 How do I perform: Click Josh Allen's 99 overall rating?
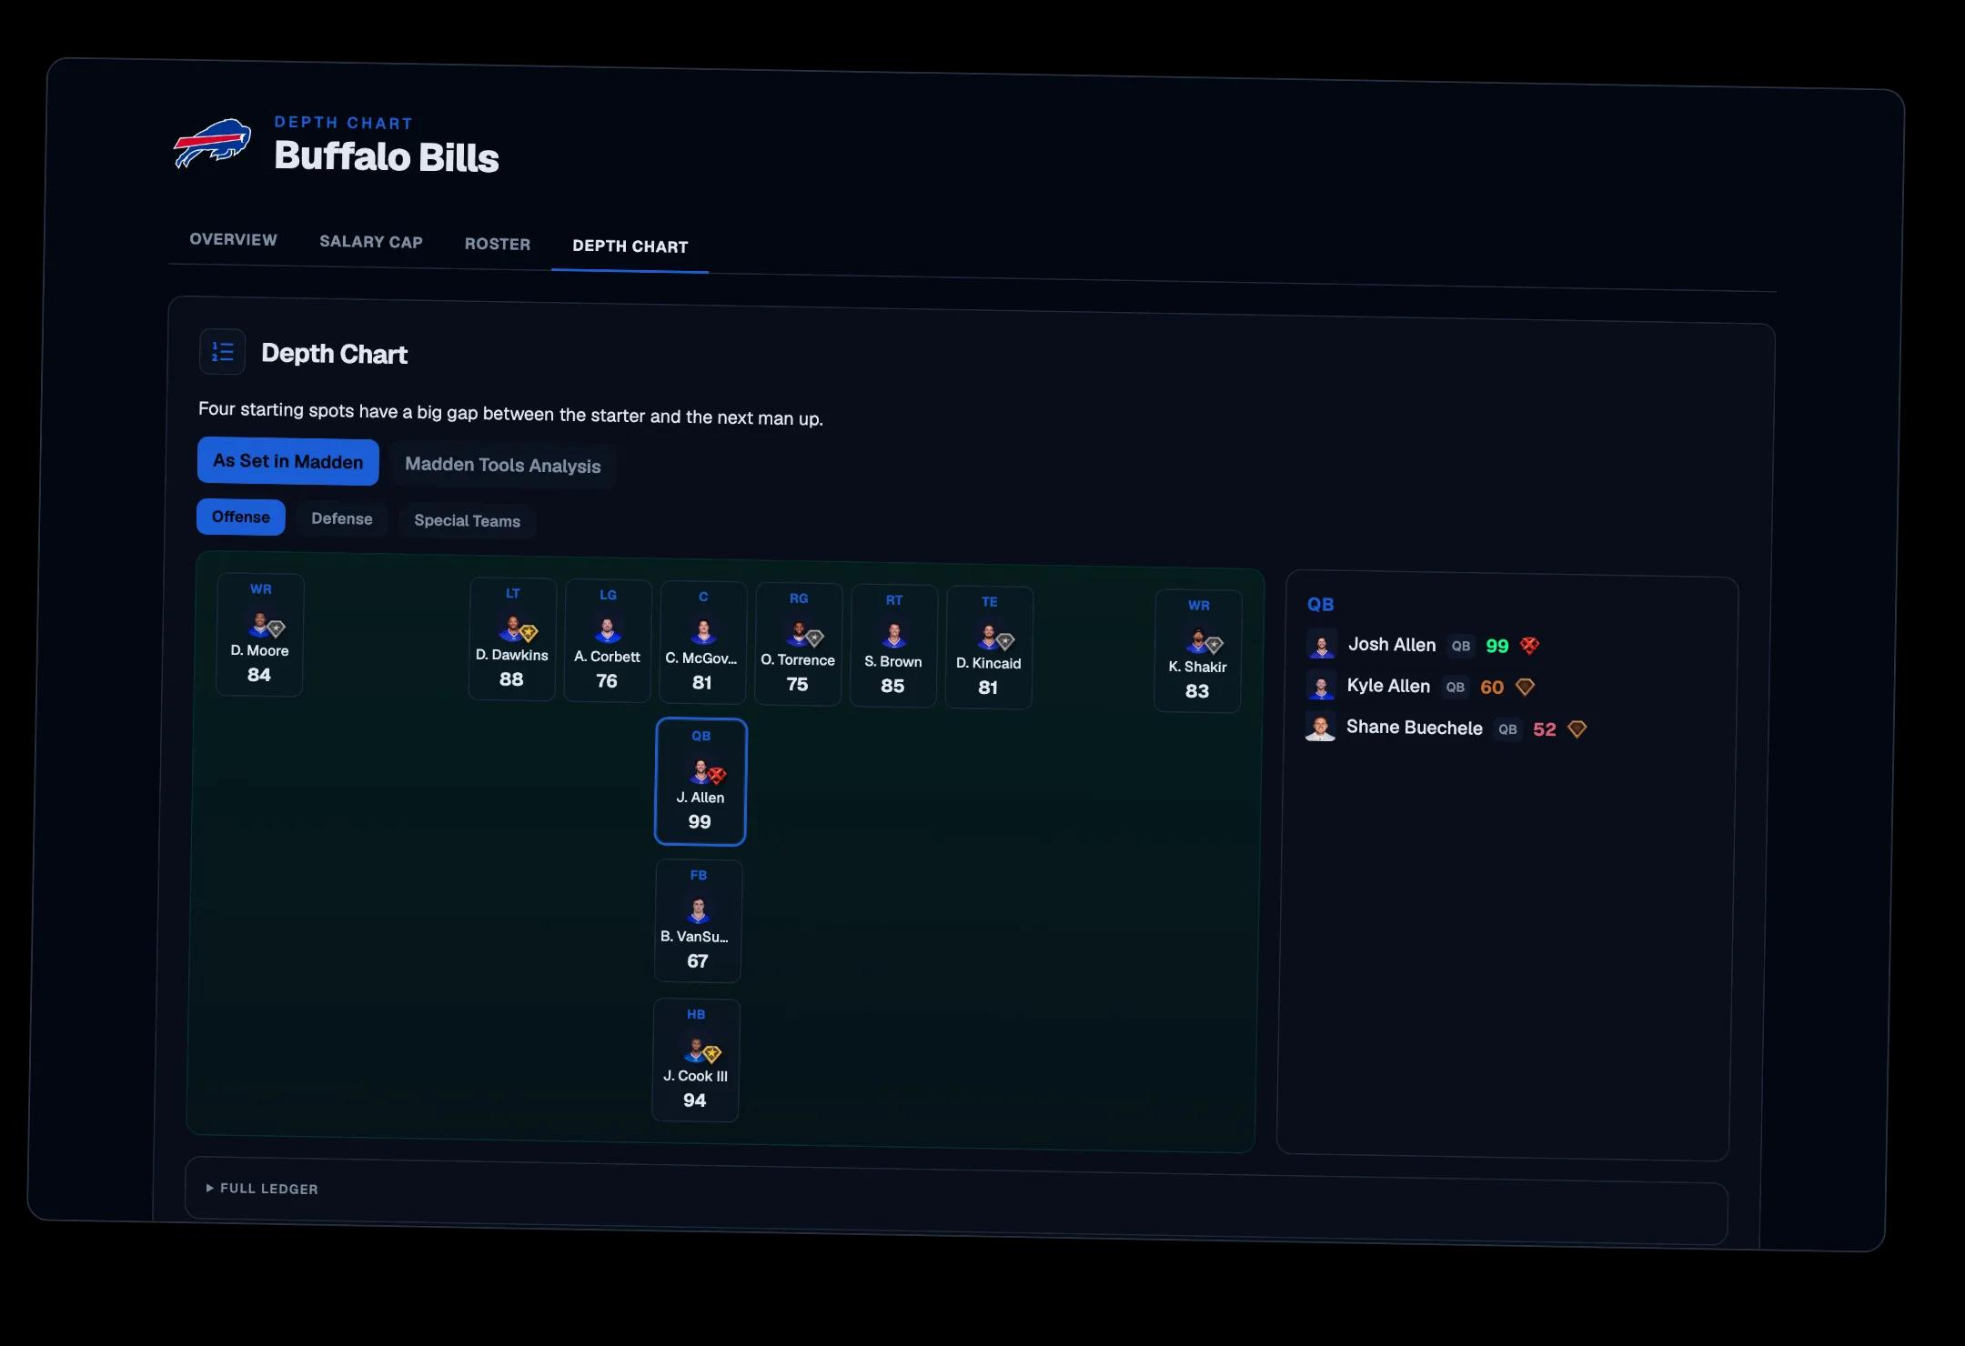coord(1497,646)
